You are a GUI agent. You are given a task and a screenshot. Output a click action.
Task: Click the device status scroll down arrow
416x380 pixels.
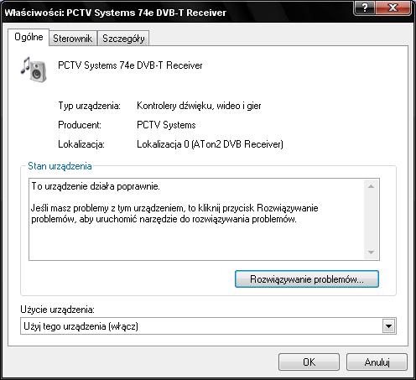click(x=371, y=252)
